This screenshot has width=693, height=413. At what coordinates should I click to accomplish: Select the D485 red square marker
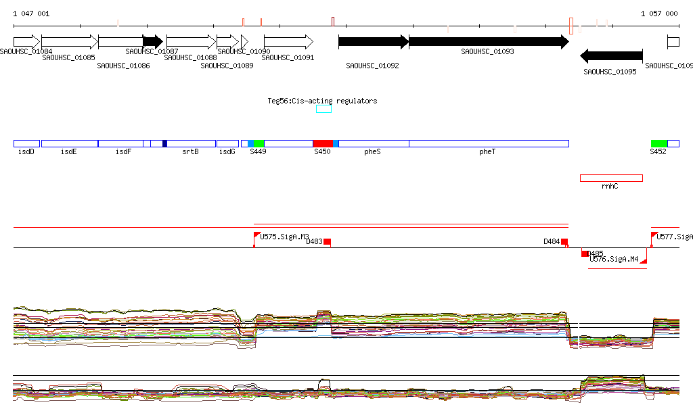(585, 253)
